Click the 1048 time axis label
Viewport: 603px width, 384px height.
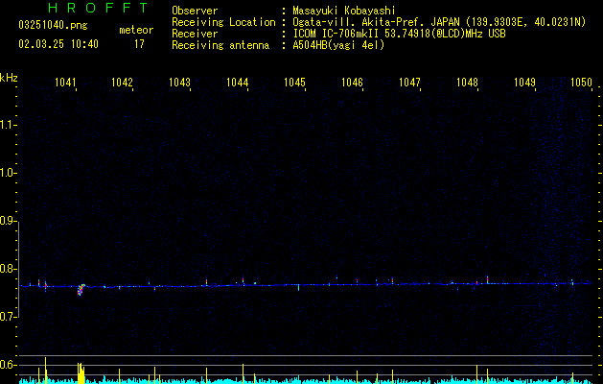467,82
